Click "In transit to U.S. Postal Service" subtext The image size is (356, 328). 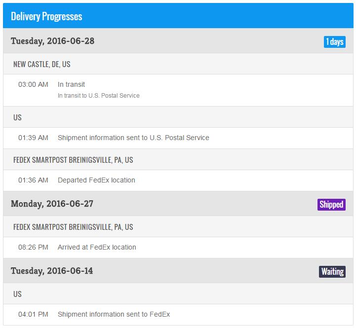click(98, 95)
